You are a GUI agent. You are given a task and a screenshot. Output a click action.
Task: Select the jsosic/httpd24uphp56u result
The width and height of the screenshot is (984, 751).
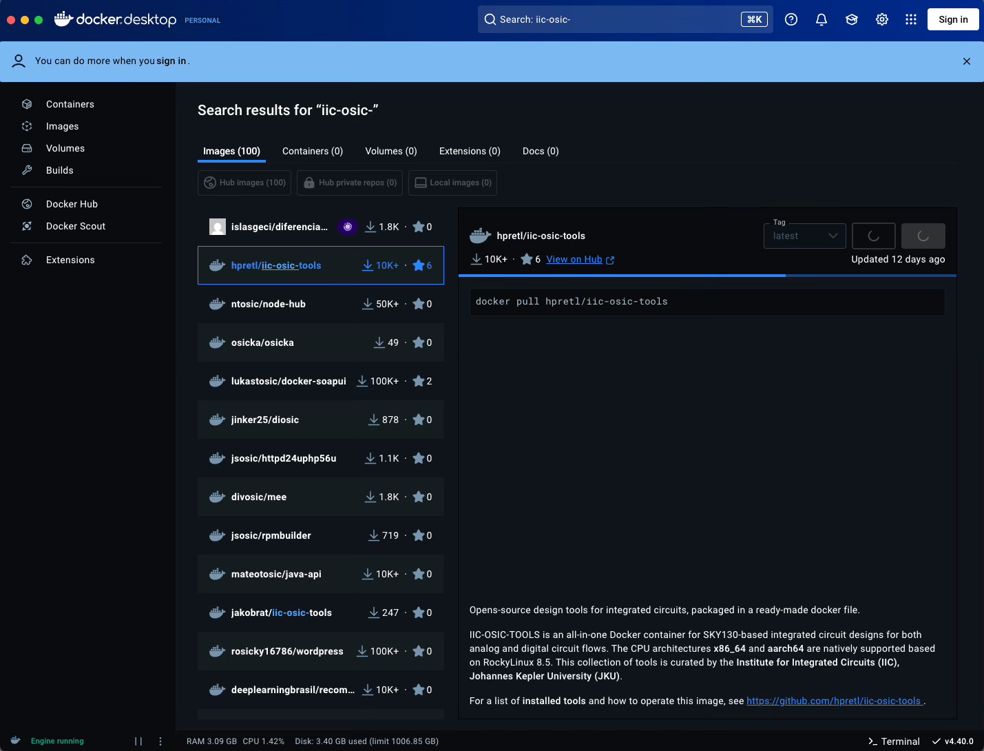[321, 458]
